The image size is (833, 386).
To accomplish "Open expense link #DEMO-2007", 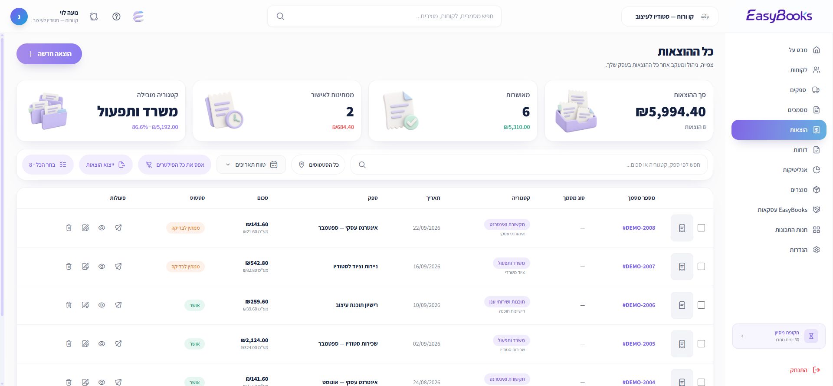I will 639,267.
